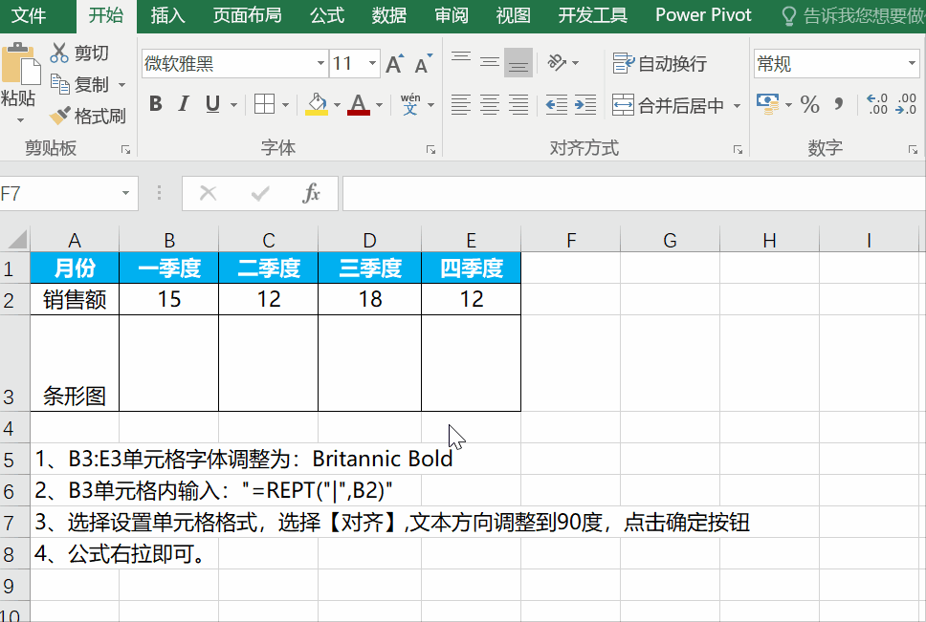926x622 pixels.
Task: Click decrease indent icon
Action: [557, 105]
